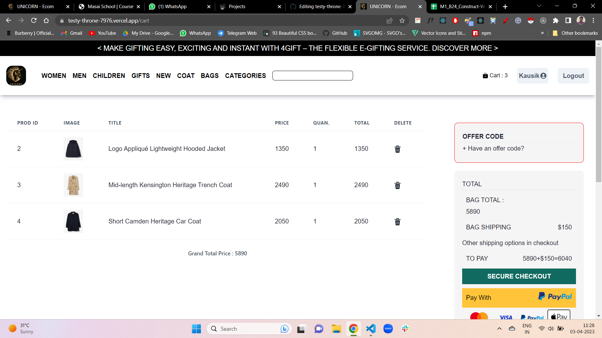Screen dimensions: 602x338
Task: Click the alarm clock extension icon
Action: (x=493, y=21)
